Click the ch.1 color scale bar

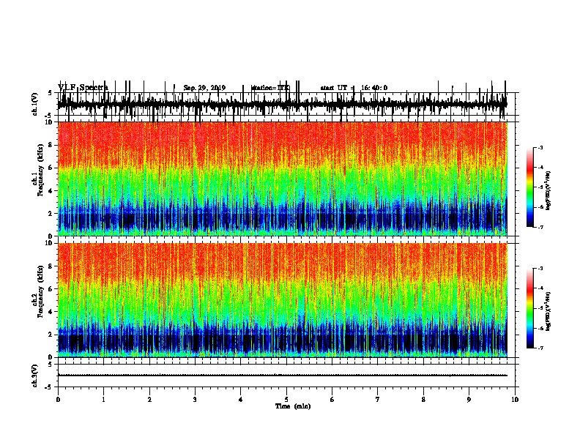tap(530, 187)
